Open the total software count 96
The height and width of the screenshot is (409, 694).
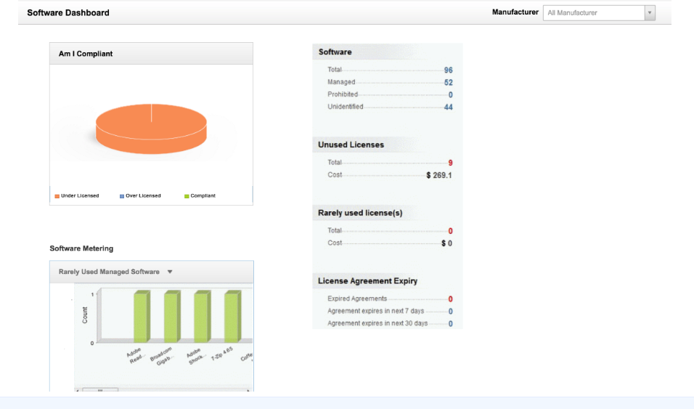click(449, 70)
